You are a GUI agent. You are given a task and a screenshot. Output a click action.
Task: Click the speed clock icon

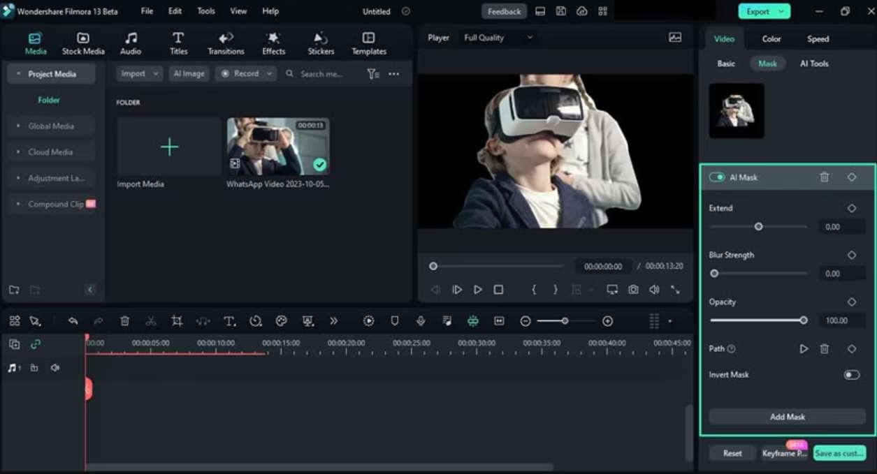(x=256, y=321)
